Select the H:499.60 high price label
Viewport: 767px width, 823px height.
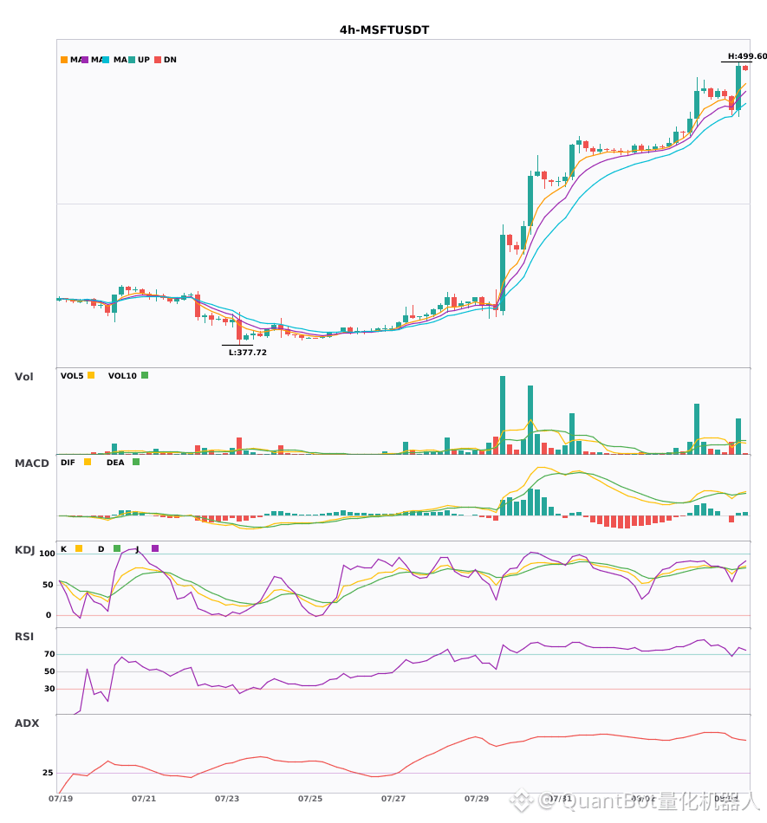pyautogui.click(x=747, y=56)
